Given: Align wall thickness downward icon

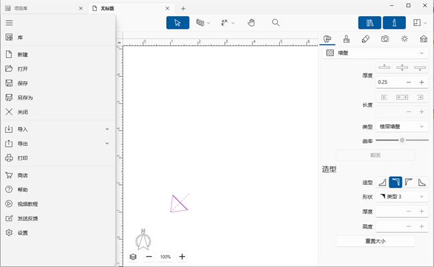Looking at the screenshot, I should tap(420, 67).
